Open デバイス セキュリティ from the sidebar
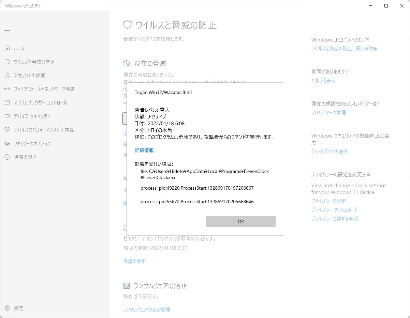The image size is (410, 318). point(27,116)
